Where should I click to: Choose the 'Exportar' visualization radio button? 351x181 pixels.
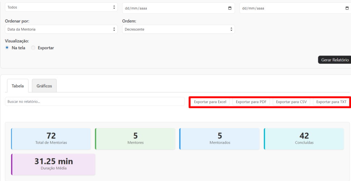(x=33, y=48)
